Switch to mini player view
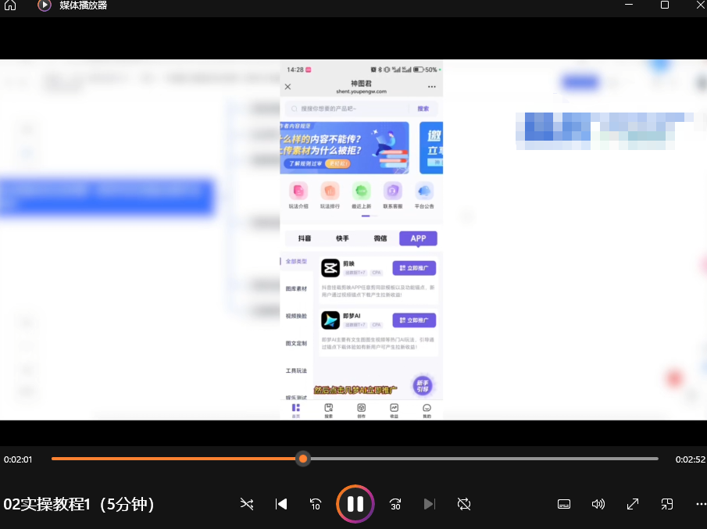Image resolution: width=707 pixels, height=529 pixels. click(667, 504)
